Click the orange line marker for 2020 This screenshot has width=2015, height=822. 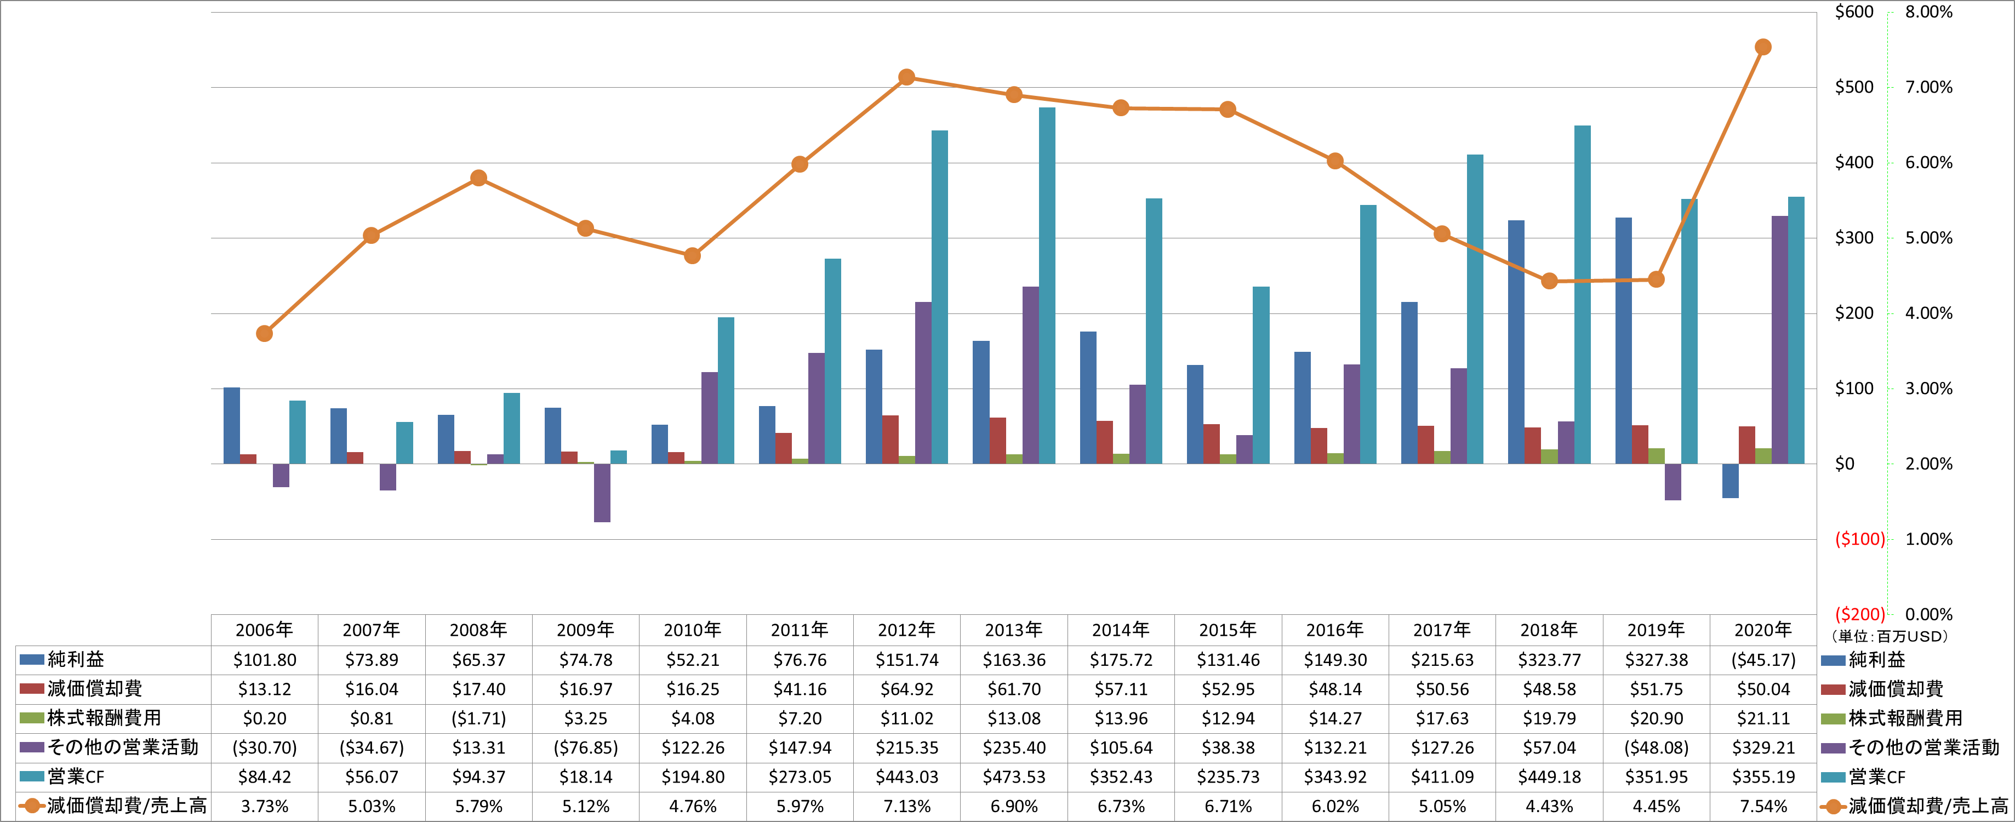click(x=1763, y=47)
